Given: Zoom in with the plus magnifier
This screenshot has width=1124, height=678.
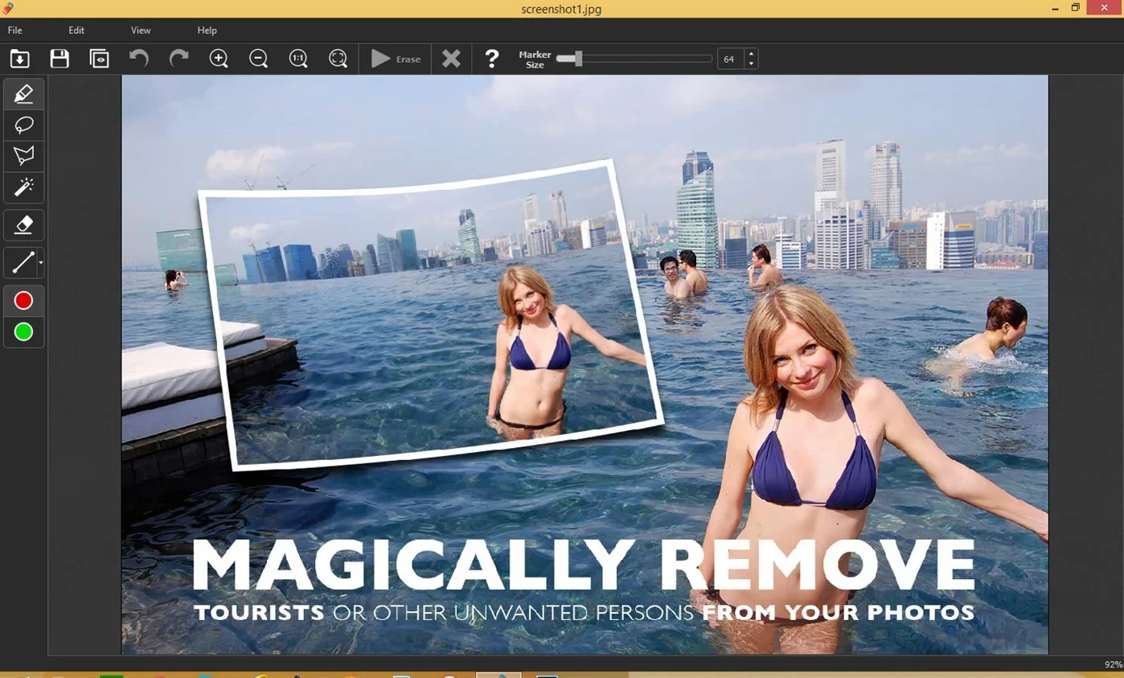Looking at the screenshot, I should tap(219, 59).
